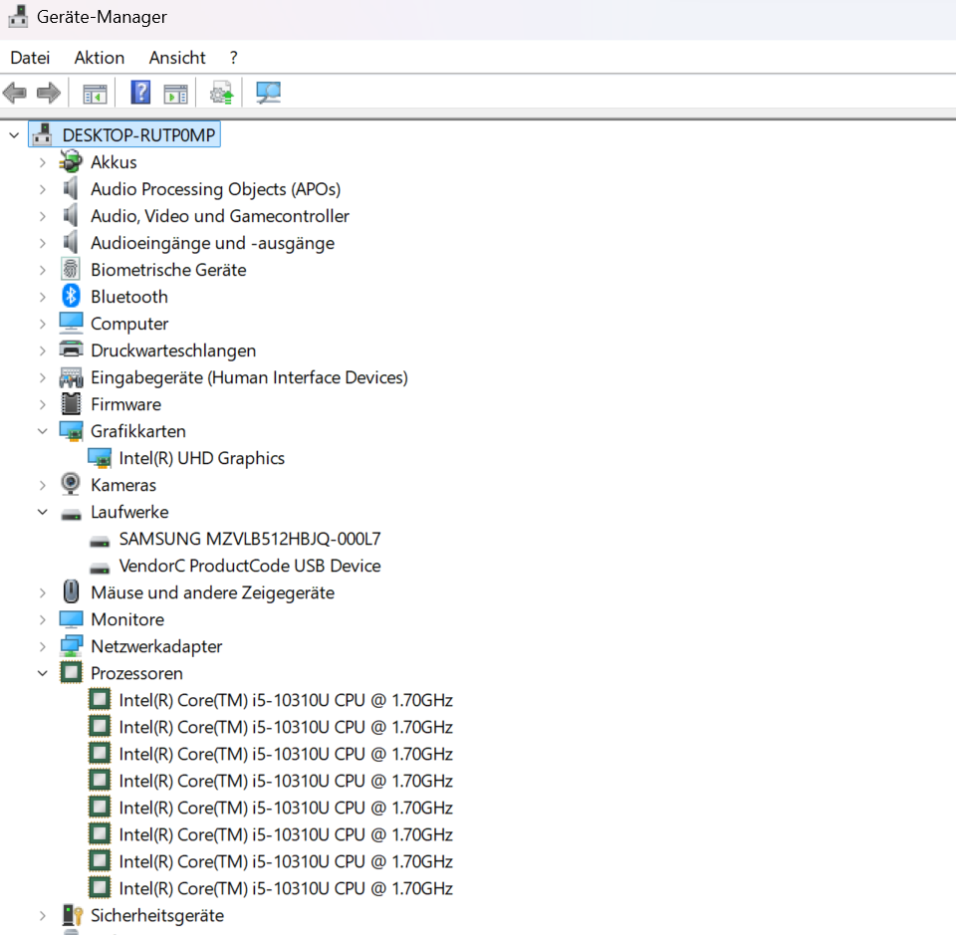Open the Datei menu
Image resolution: width=956 pixels, height=935 pixels.
(30, 58)
